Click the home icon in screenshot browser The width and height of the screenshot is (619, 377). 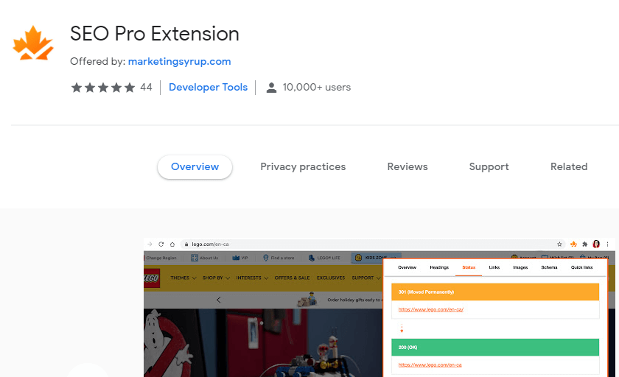pyautogui.click(x=172, y=244)
